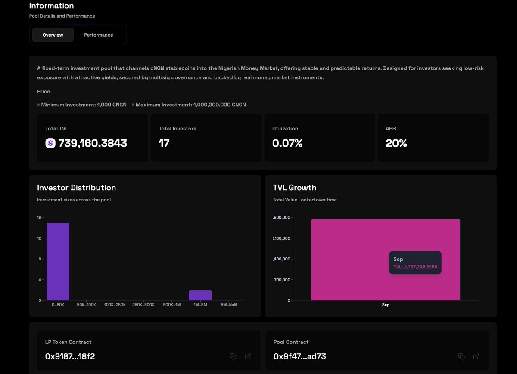The image size is (517, 374).
Task: Click the 500K–1M axis label
Action: click(172, 305)
